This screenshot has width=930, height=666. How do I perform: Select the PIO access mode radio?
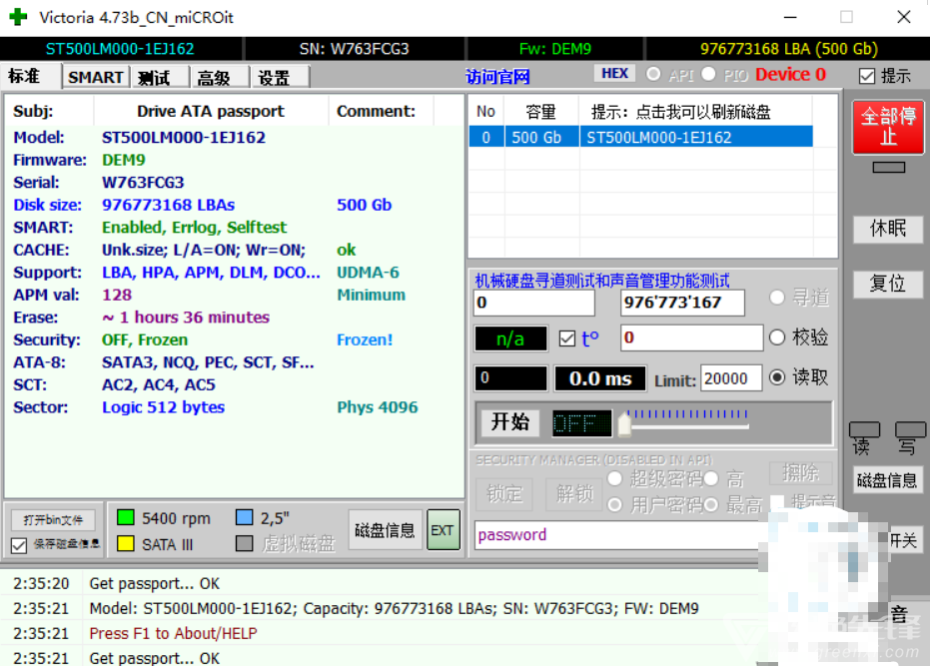pyautogui.click(x=708, y=74)
